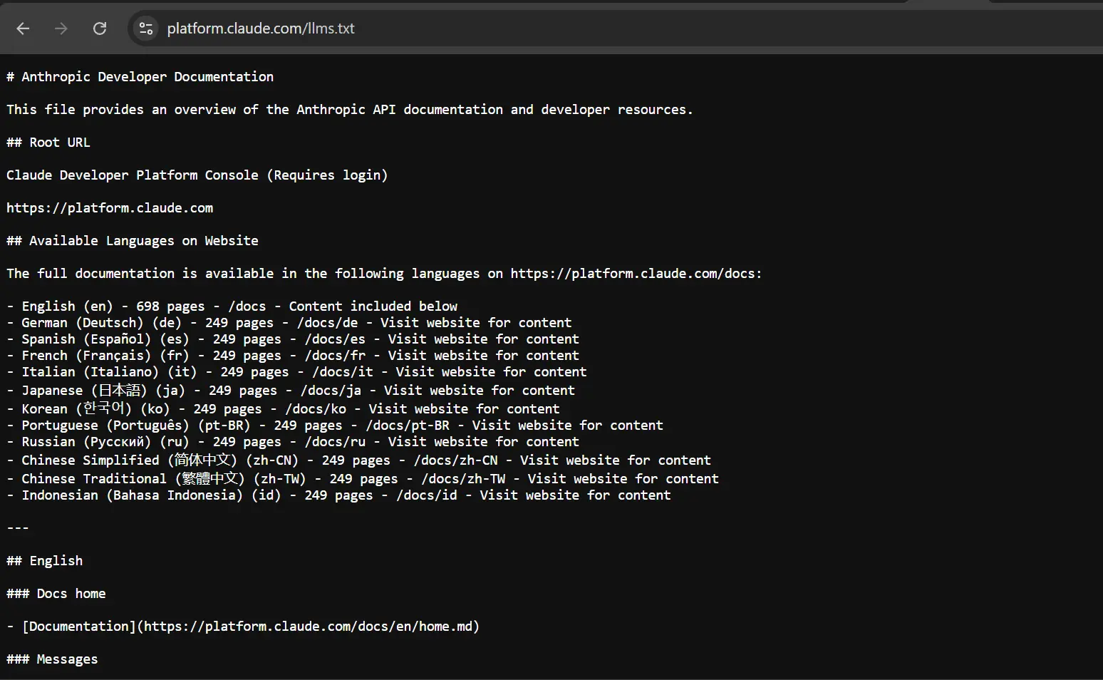
Task: Click the line 'This file provides an overview'
Action: (349, 109)
